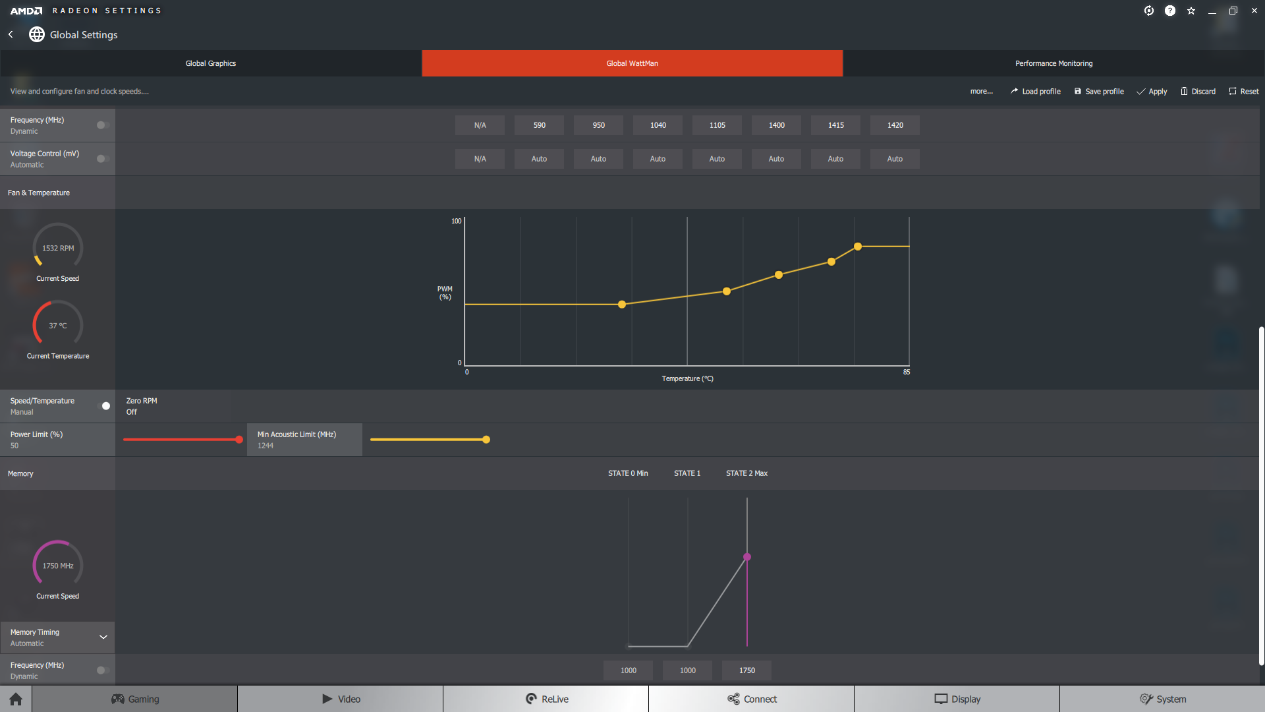Screen dimensions: 1265x712
Task: Toggle Voltage Control (mV) switch
Action: pyautogui.click(x=102, y=159)
